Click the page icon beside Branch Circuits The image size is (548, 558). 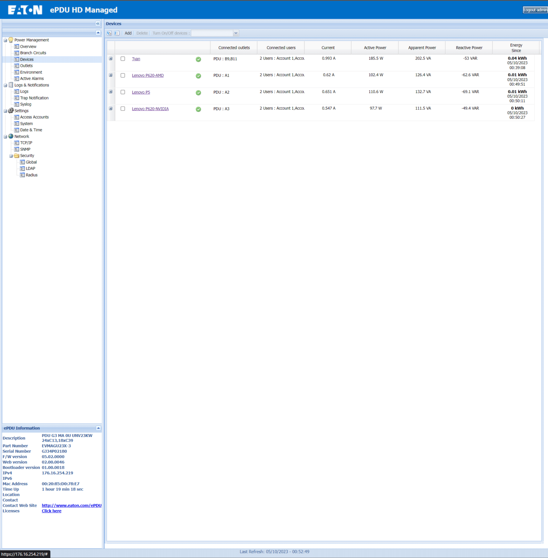pos(16,53)
